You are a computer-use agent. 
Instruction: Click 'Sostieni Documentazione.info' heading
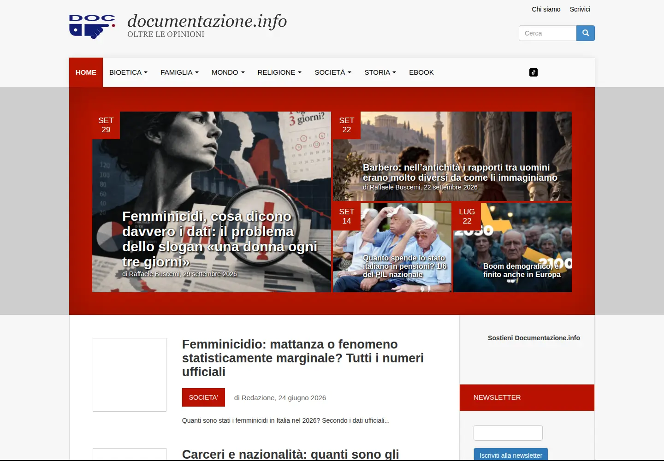tap(534, 338)
